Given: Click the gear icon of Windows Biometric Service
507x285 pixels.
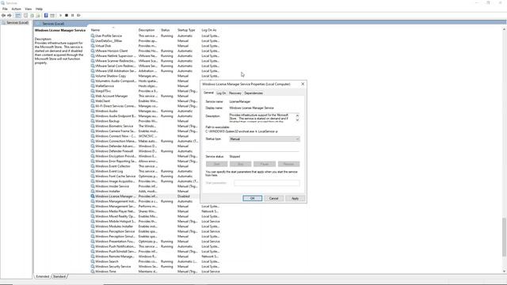Looking at the screenshot, I should 93,126.
